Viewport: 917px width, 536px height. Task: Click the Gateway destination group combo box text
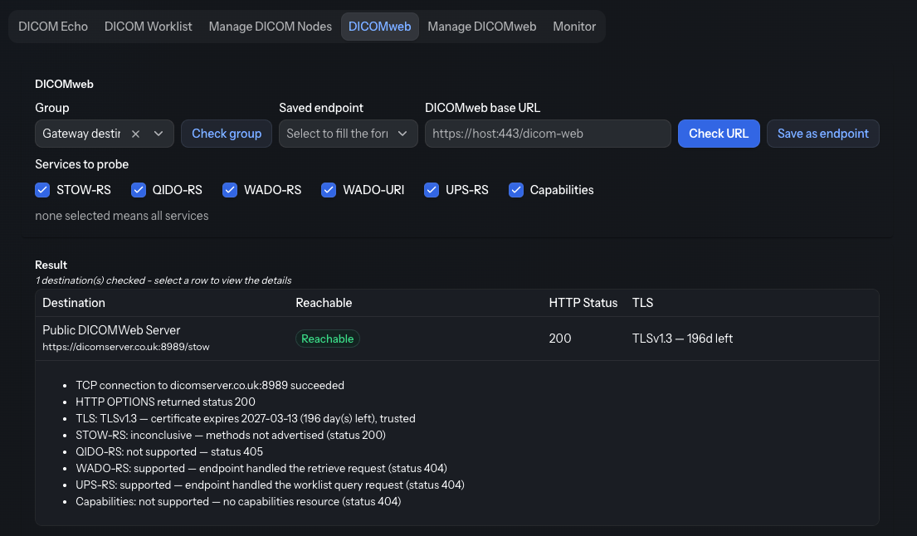[81, 134]
